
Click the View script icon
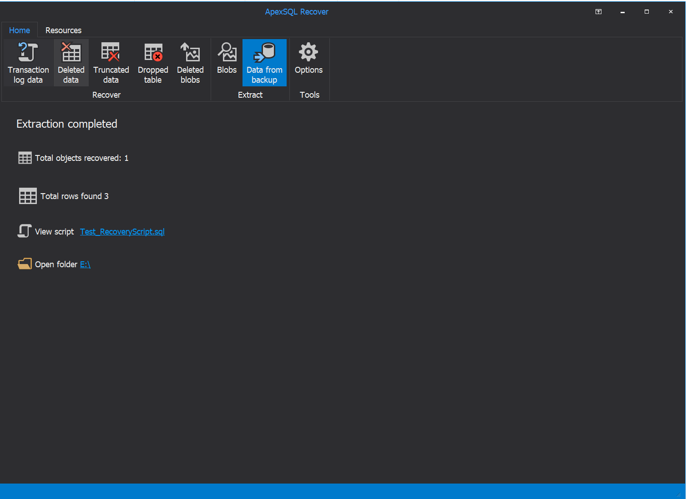[24, 231]
